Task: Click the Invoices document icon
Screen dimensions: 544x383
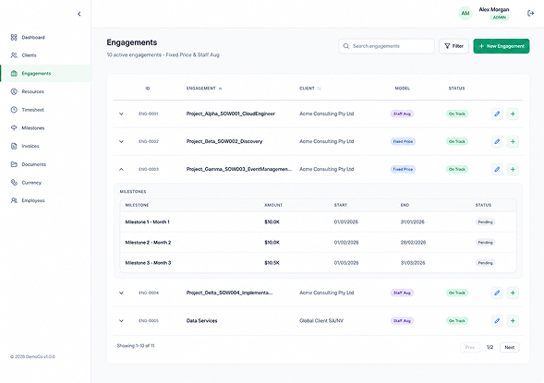Action: click(x=14, y=146)
